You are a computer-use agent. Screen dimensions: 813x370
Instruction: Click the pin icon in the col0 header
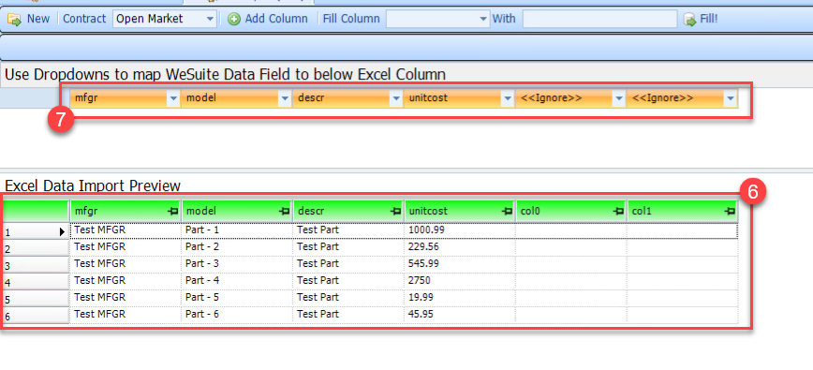tap(618, 211)
